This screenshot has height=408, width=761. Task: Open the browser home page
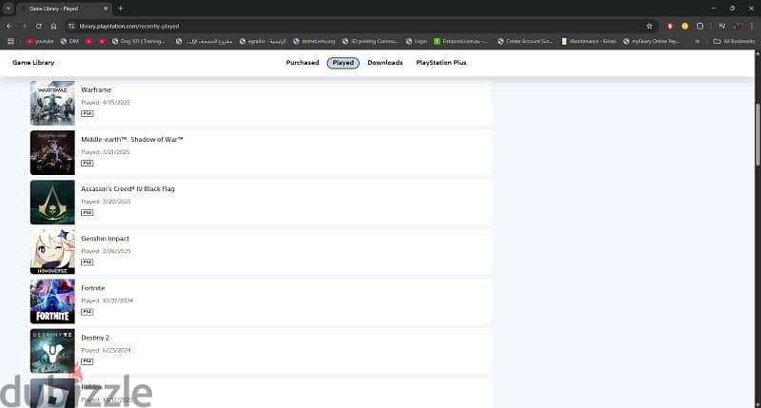point(54,27)
